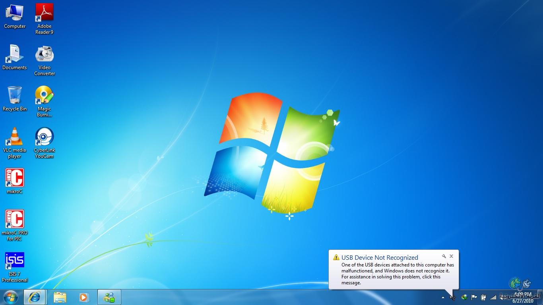Open Windows Explorer from the taskbar
Image resolution: width=543 pixels, height=305 pixels.
pyautogui.click(x=60, y=297)
